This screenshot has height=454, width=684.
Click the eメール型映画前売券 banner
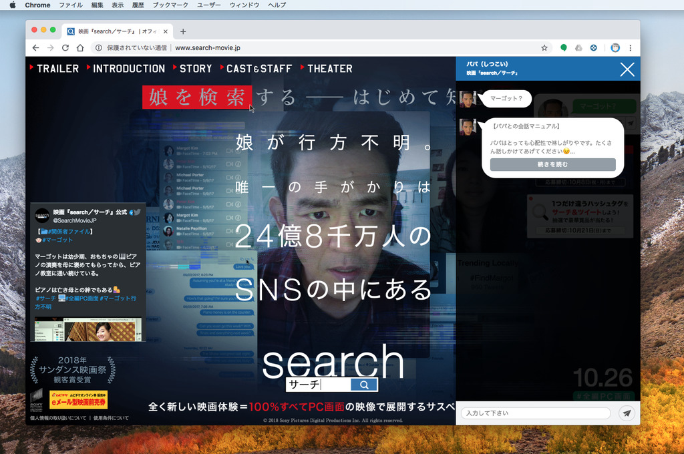point(79,399)
